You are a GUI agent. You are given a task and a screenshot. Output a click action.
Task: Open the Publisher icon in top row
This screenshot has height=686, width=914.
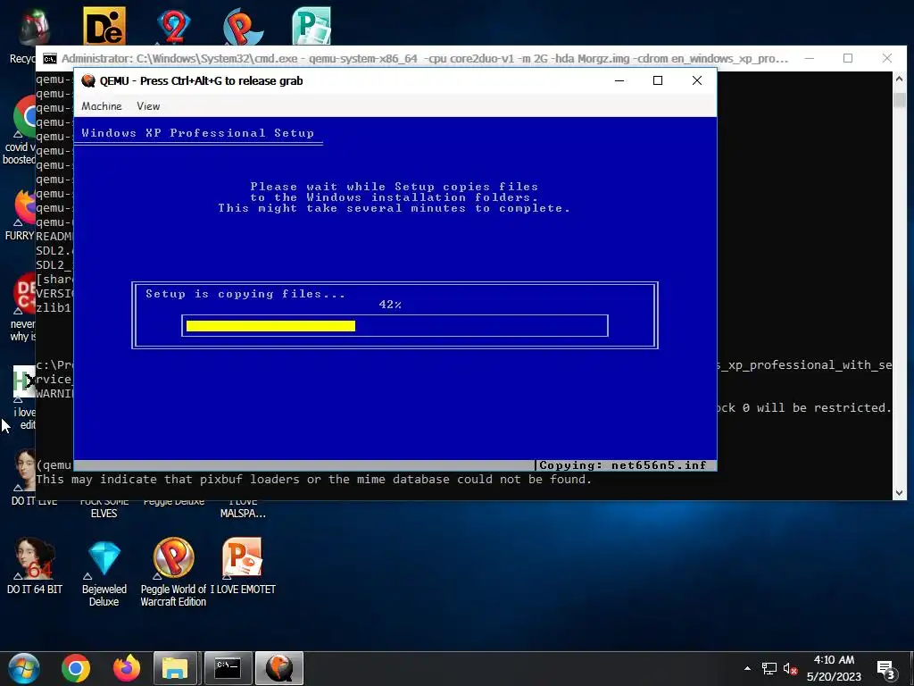[x=312, y=26]
